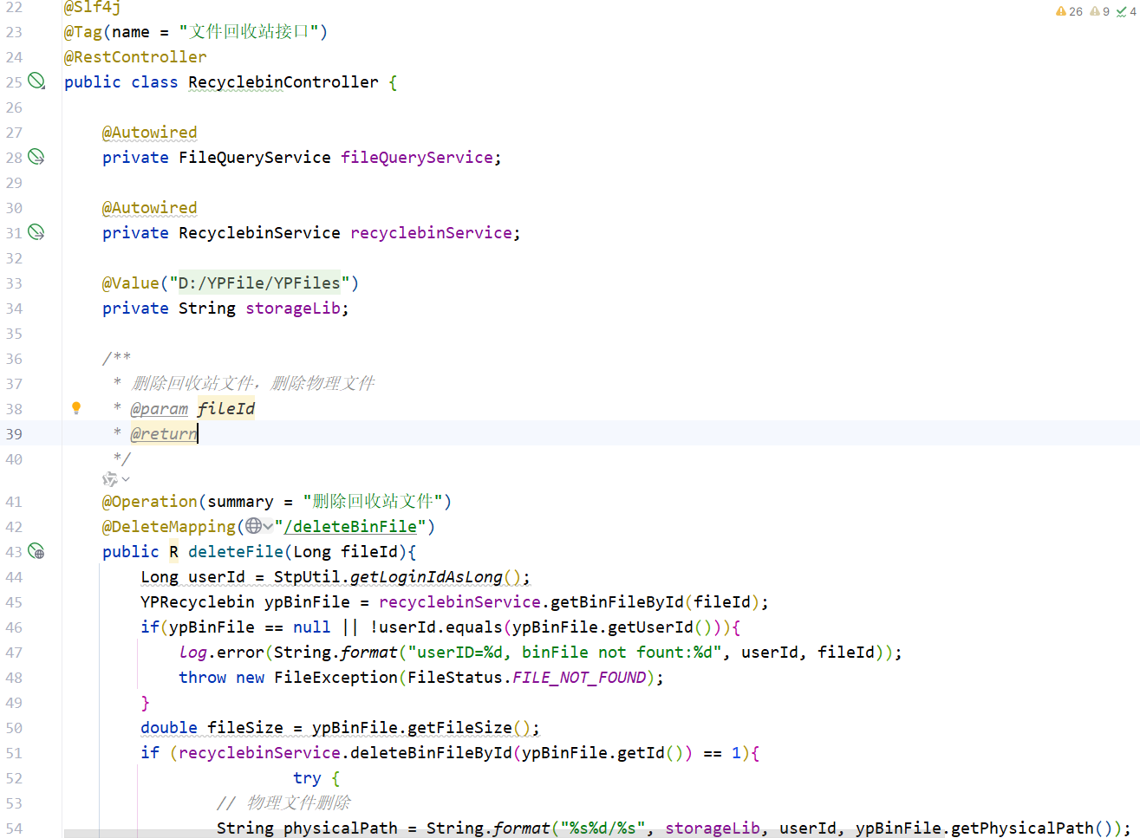This screenshot has width=1140, height=838.
Task: Click the @RestController annotation
Action: click(135, 57)
